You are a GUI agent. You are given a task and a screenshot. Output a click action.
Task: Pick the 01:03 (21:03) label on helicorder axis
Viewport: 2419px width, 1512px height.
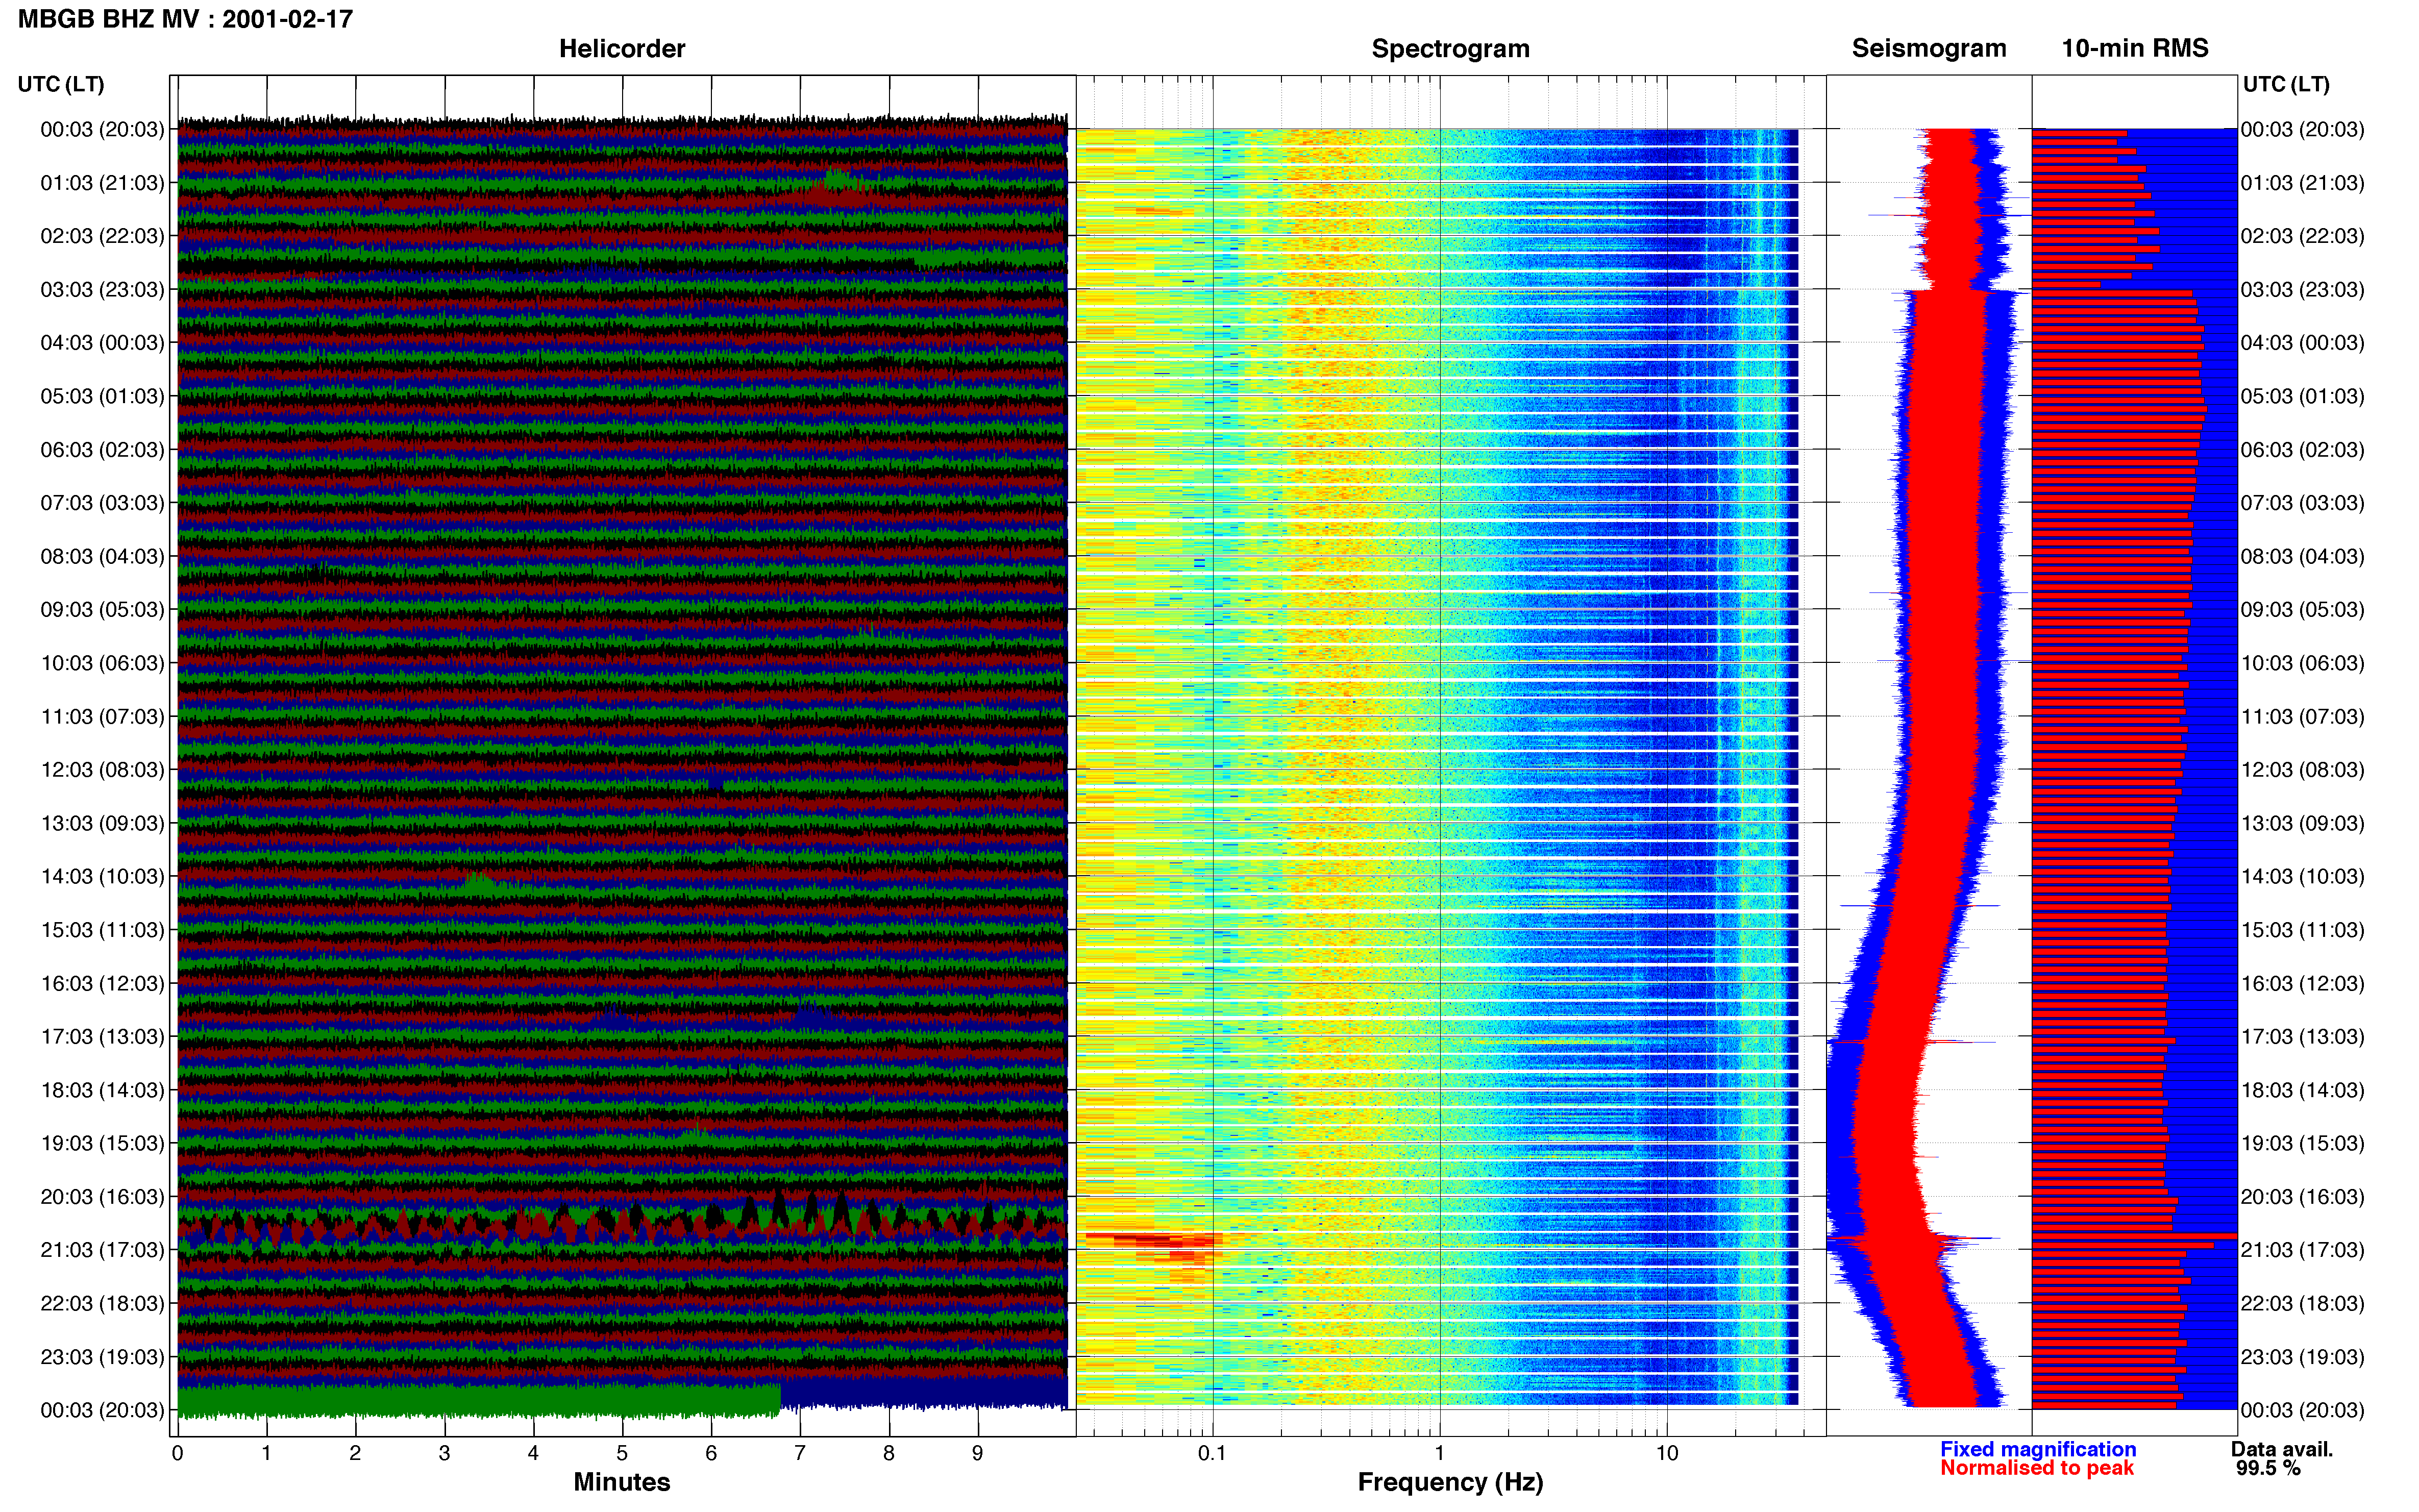102,183
